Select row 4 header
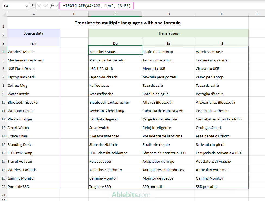 pos(3,50)
